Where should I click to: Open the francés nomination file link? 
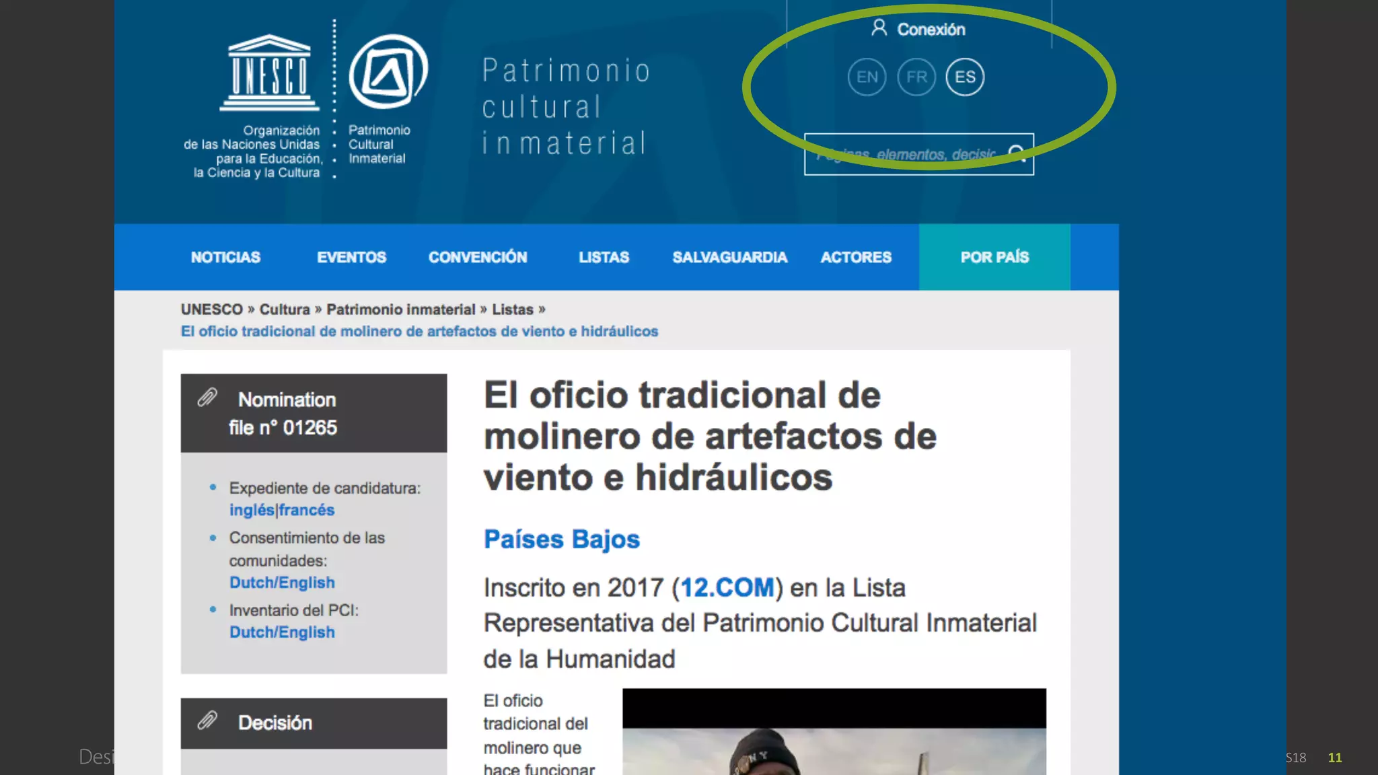pyautogui.click(x=307, y=510)
